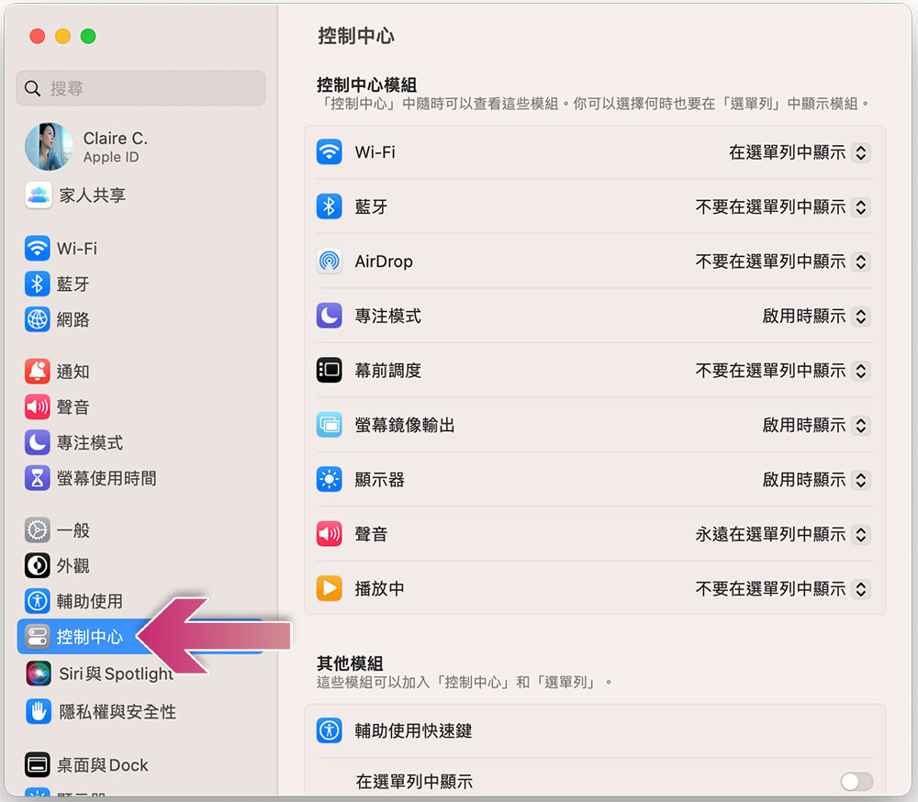The height and width of the screenshot is (802, 918).
Task: Click the 外觀 appearance icon
Action: (x=37, y=565)
